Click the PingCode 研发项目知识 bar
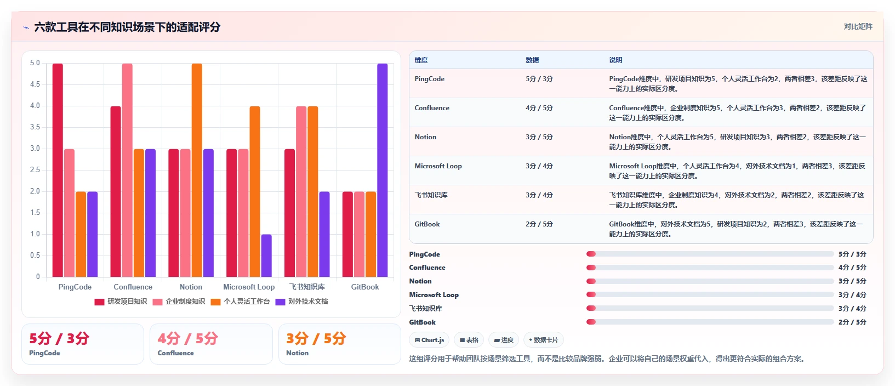This screenshot has width=895, height=386. [58, 170]
